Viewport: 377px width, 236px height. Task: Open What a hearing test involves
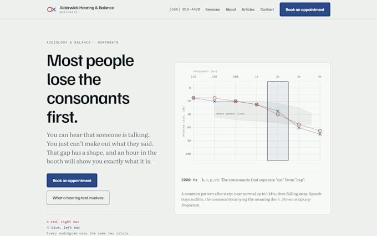click(x=78, y=198)
